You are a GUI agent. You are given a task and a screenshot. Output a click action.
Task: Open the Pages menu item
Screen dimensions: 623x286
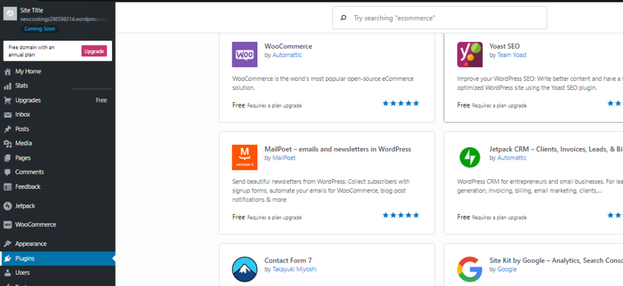point(58,158)
